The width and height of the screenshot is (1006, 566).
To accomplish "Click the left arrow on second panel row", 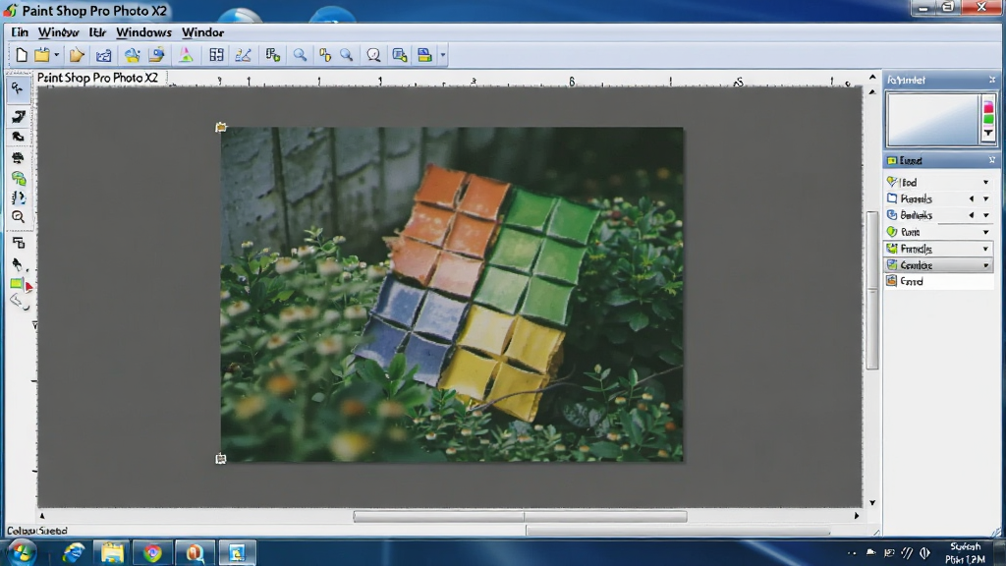I will [x=972, y=198].
